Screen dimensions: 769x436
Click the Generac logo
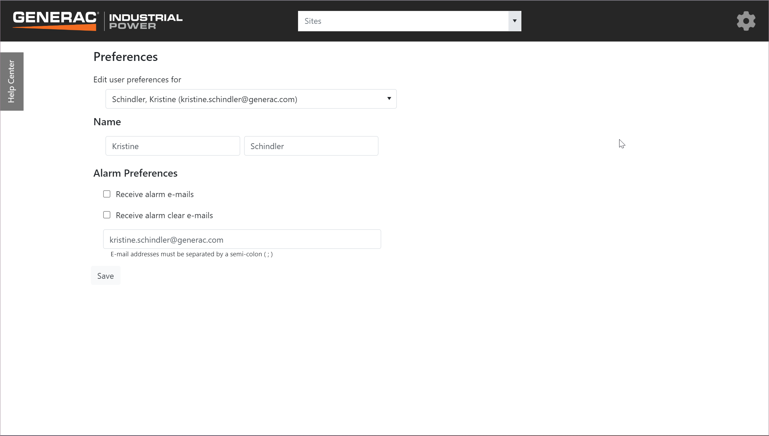(x=55, y=20)
